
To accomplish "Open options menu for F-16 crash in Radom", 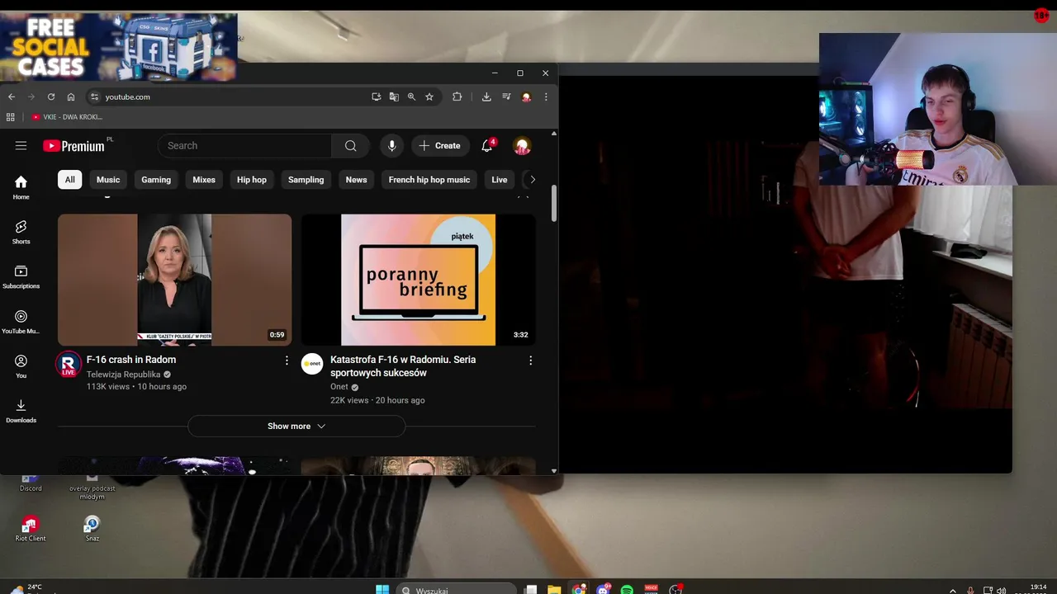I will (287, 361).
